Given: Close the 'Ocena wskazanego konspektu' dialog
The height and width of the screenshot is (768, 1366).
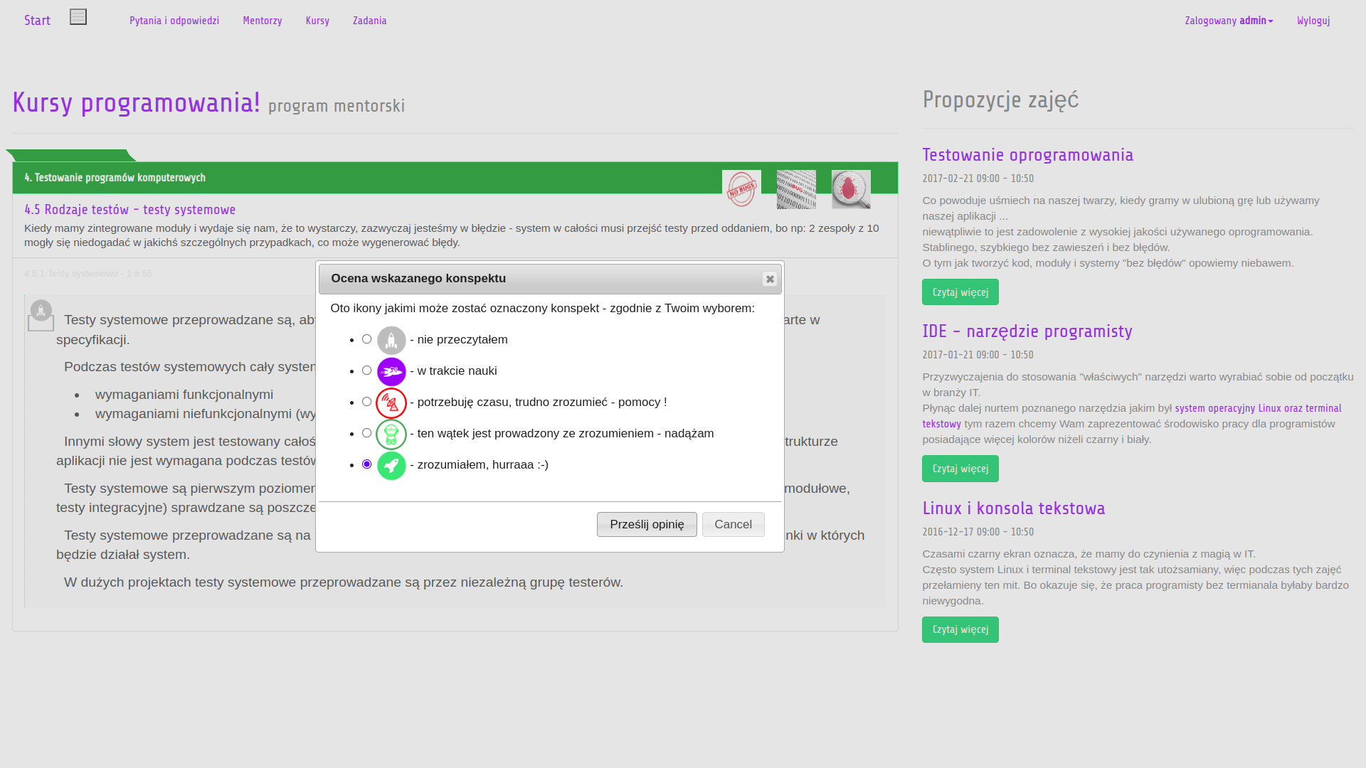Looking at the screenshot, I should tap(770, 279).
